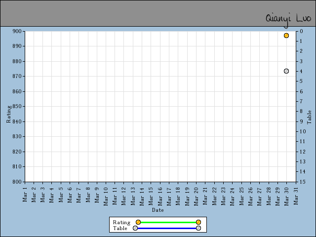Click the Mar 18 date label
316x237 pixels.
tap(178, 197)
